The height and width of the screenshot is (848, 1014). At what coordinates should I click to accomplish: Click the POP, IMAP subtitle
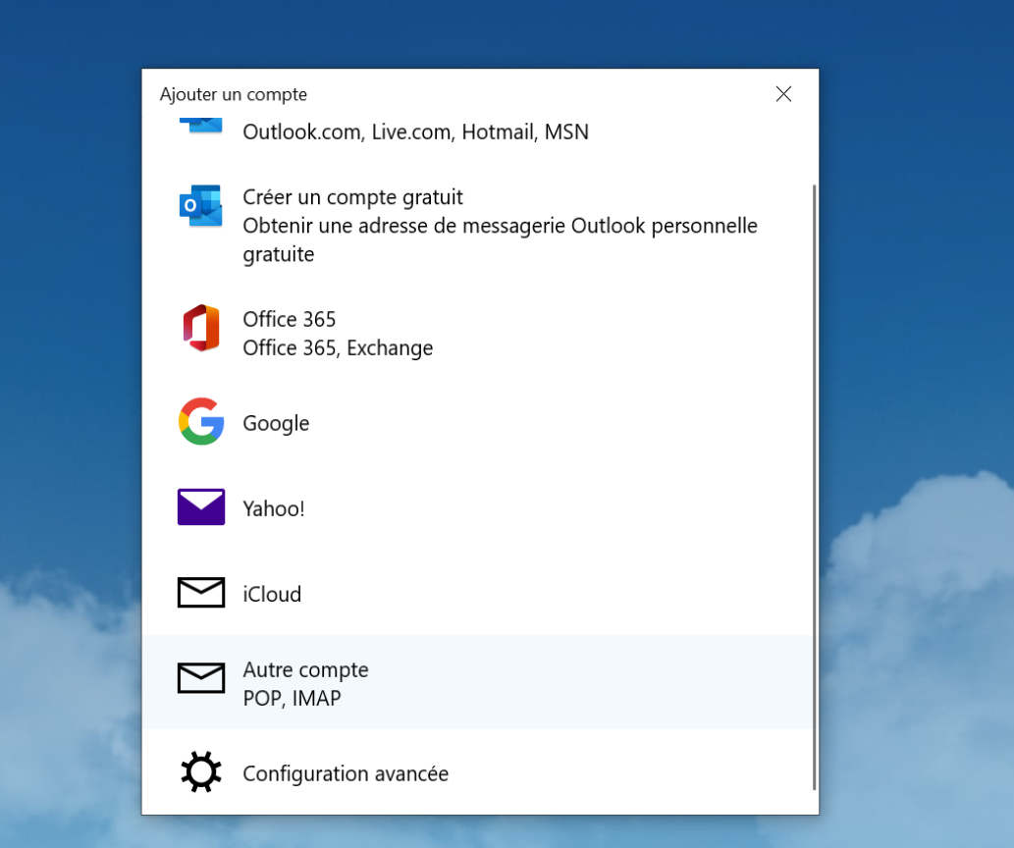(x=292, y=699)
